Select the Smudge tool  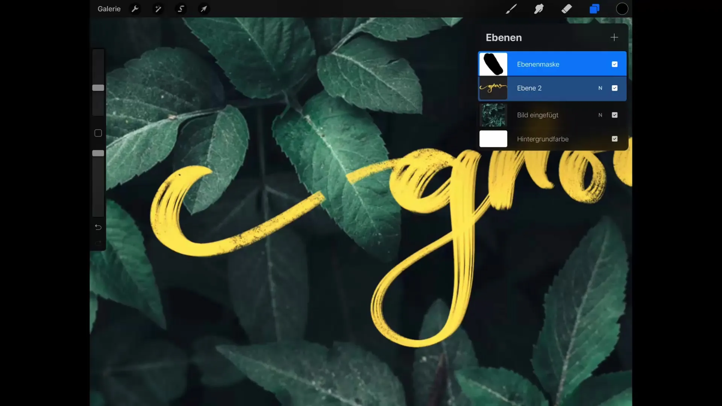coord(539,9)
